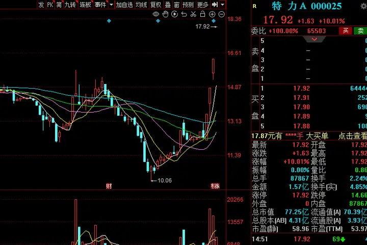The image size is (367, 245).
Task: Click the 委比 +100.00% value
Action: (283, 31)
